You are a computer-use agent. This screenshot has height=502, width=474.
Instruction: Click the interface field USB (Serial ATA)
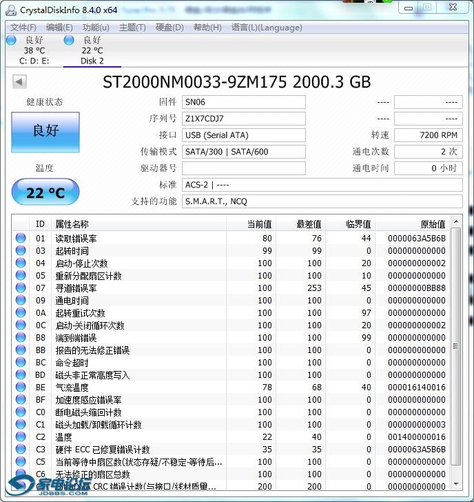[x=244, y=135]
